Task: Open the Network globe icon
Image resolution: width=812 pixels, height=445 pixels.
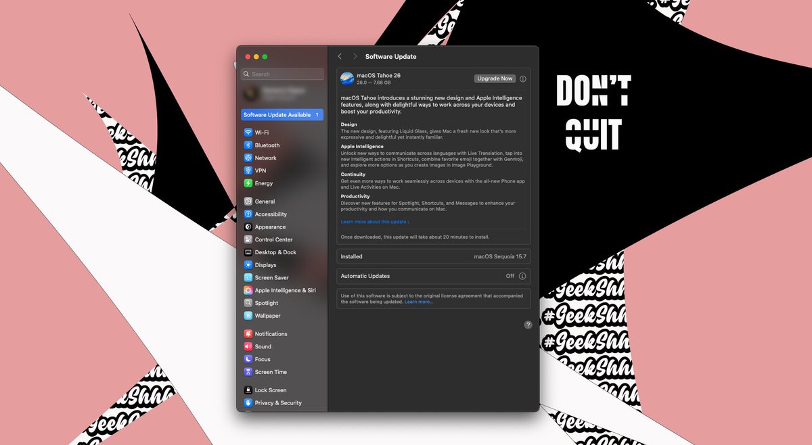Action: tap(248, 158)
